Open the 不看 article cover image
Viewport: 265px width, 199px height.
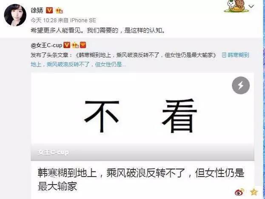point(142,116)
